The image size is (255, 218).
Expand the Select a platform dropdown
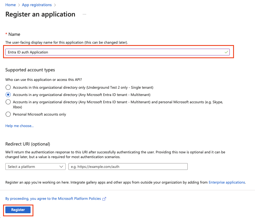tap(35, 167)
